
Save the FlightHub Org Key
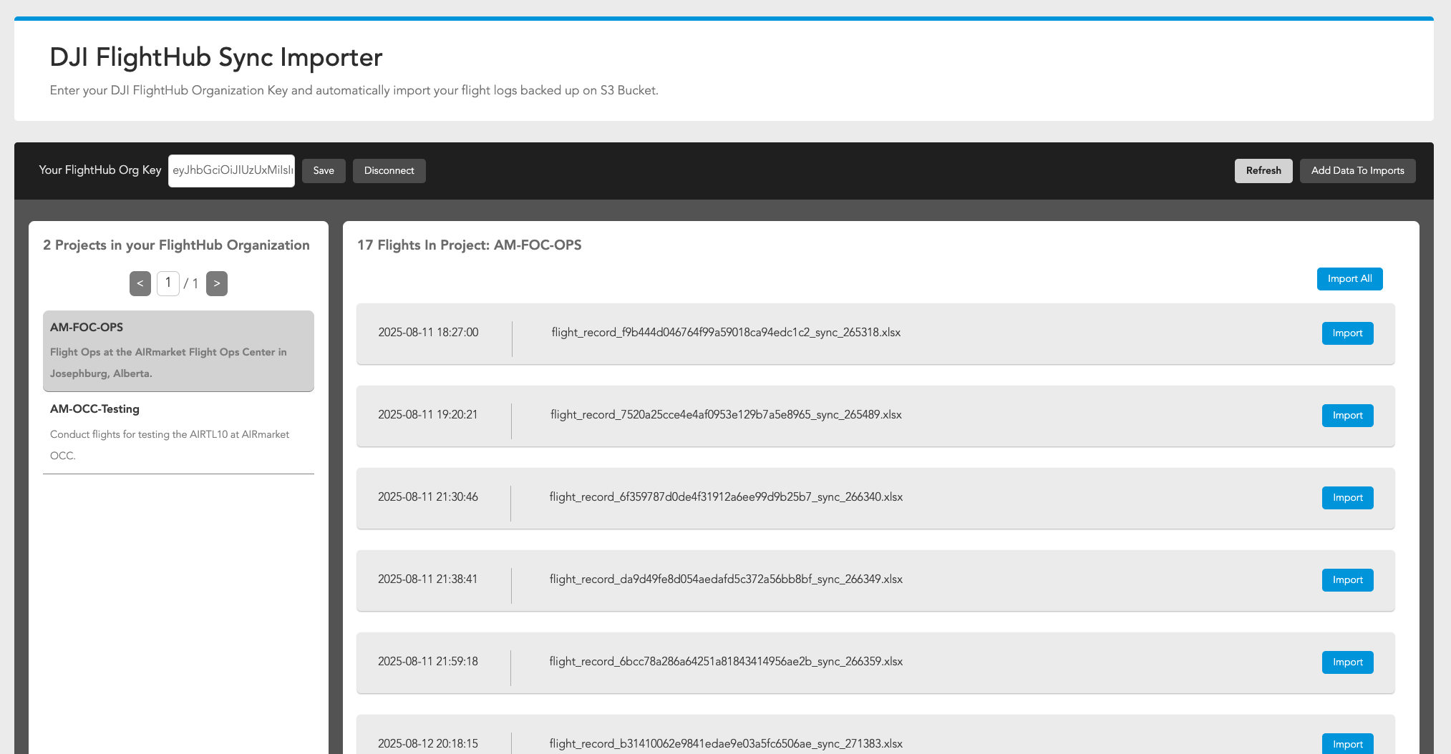coord(324,171)
